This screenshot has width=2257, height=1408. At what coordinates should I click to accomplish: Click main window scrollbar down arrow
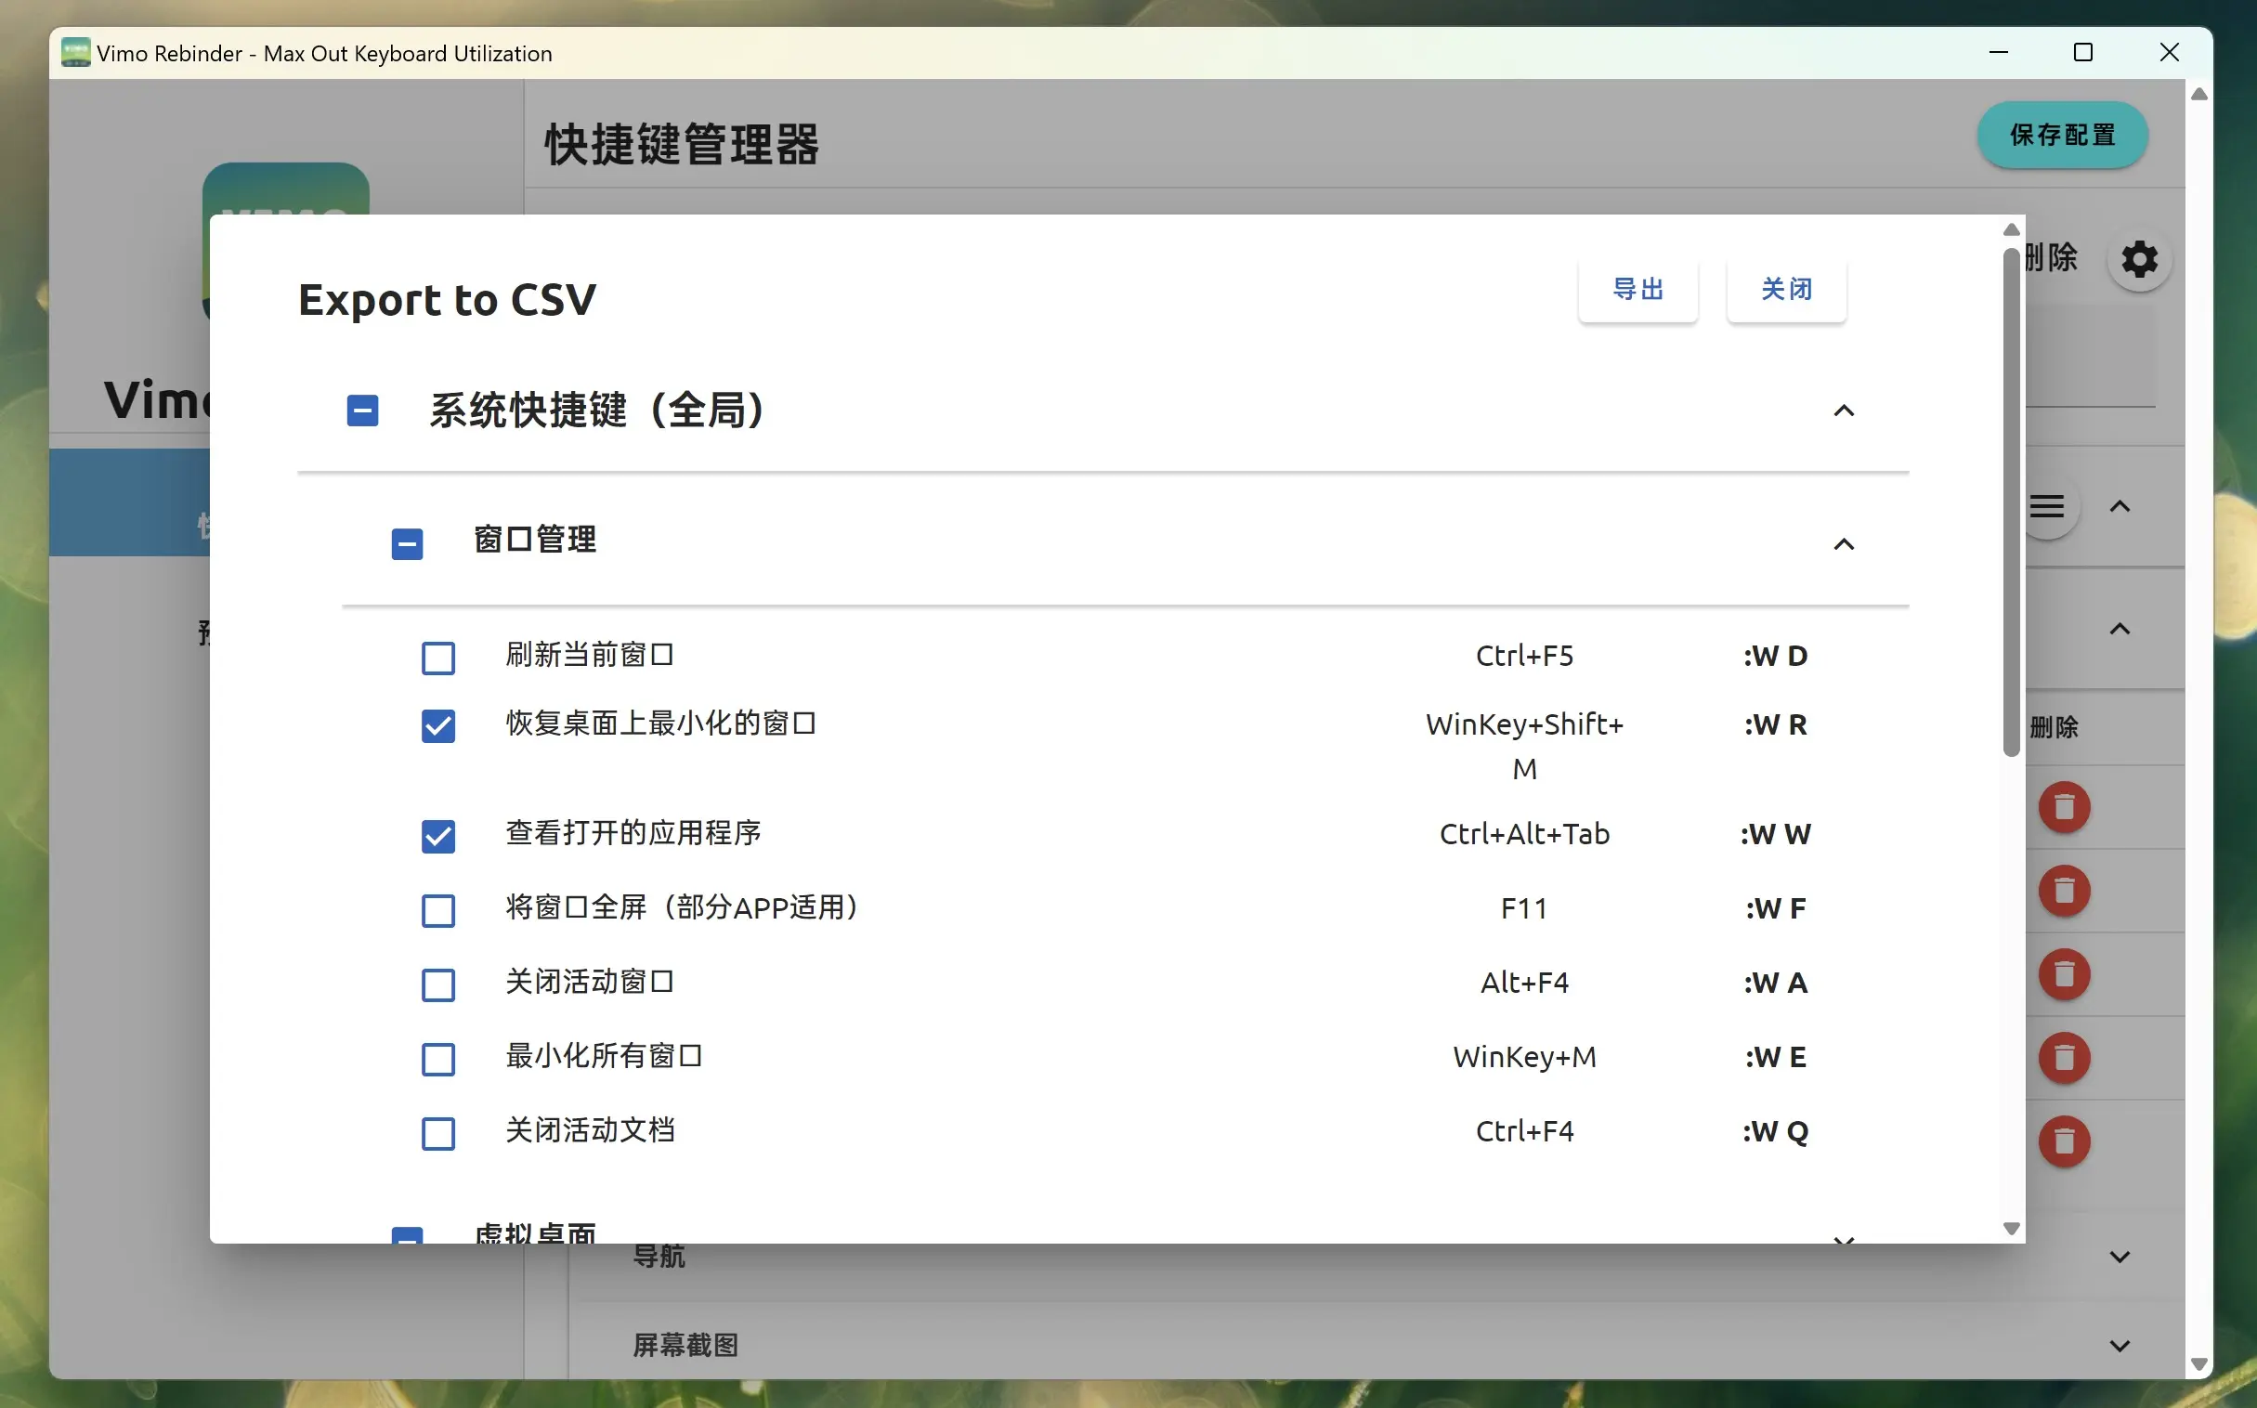(2199, 1365)
